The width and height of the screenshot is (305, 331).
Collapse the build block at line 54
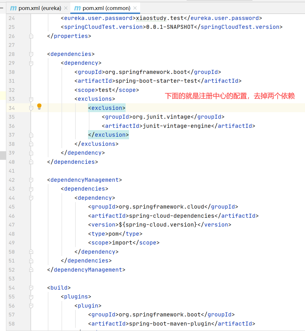[31, 288]
